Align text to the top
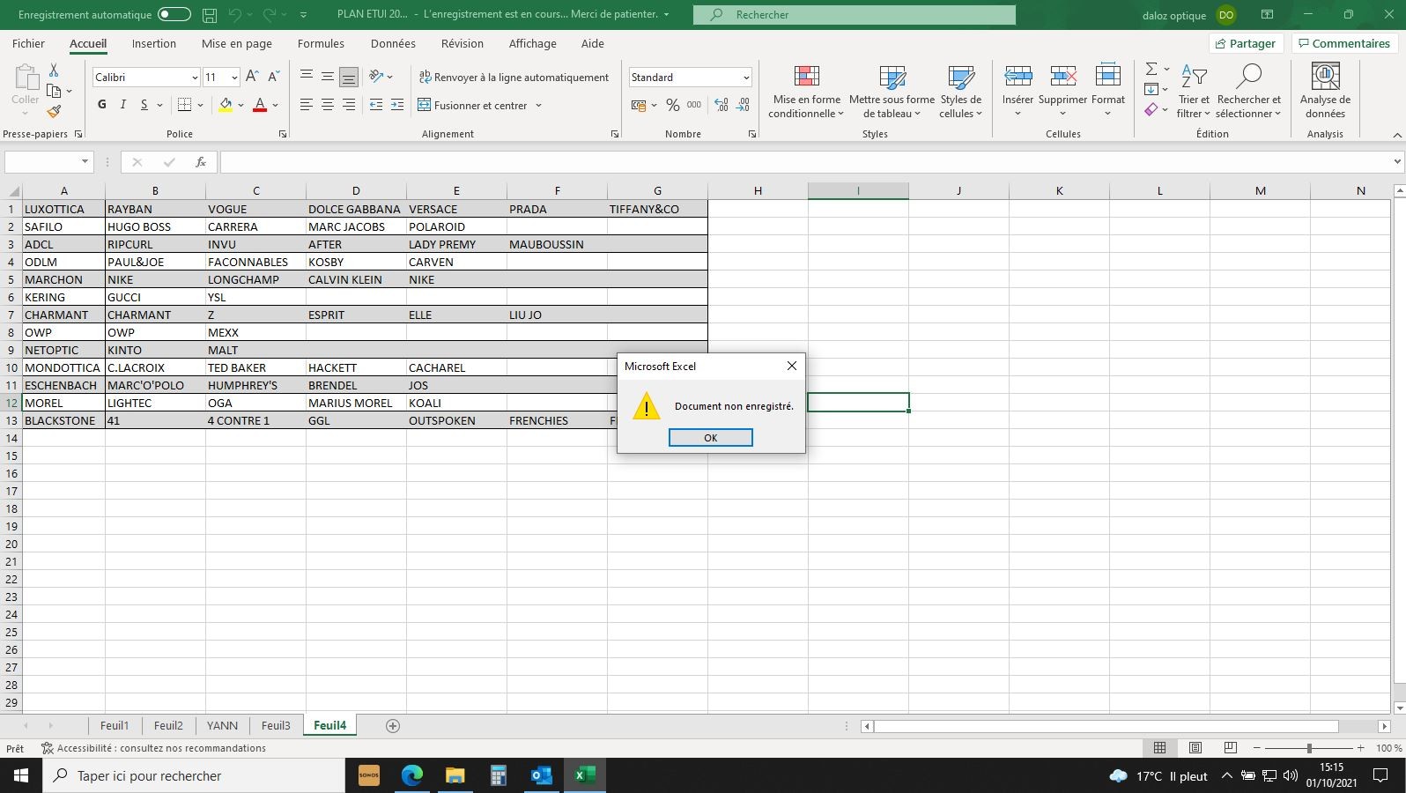The height and width of the screenshot is (793, 1406). (x=307, y=77)
